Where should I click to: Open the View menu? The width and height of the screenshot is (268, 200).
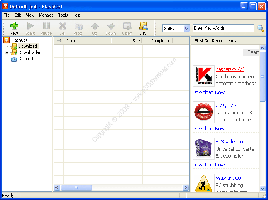tap(30, 15)
